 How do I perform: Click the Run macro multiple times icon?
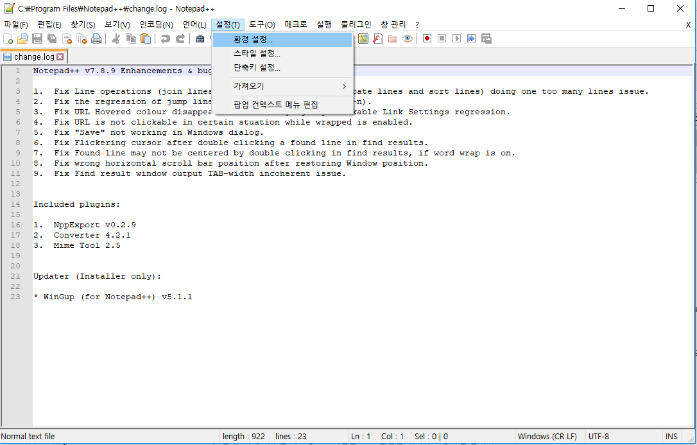point(472,39)
